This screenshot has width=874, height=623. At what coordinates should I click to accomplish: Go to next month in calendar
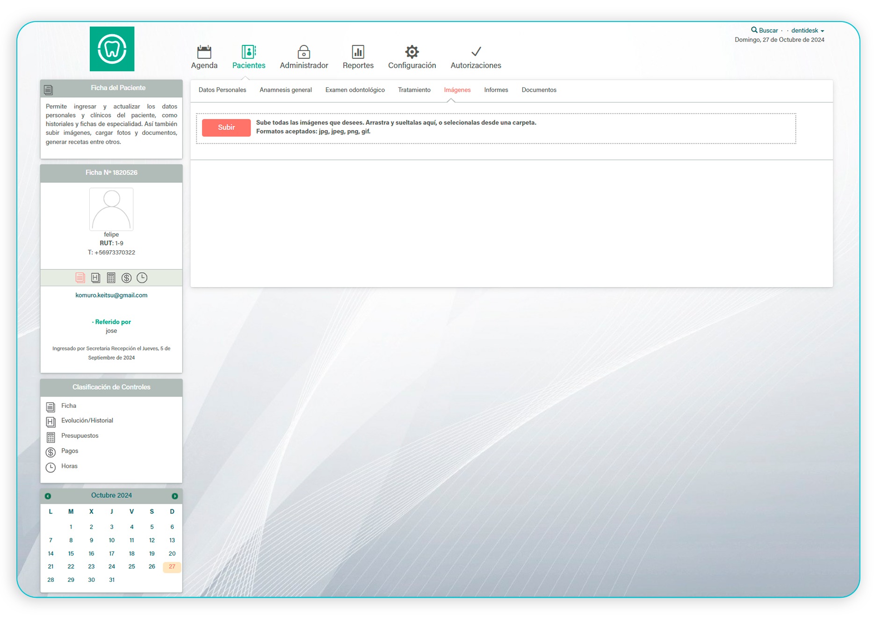pyautogui.click(x=174, y=496)
